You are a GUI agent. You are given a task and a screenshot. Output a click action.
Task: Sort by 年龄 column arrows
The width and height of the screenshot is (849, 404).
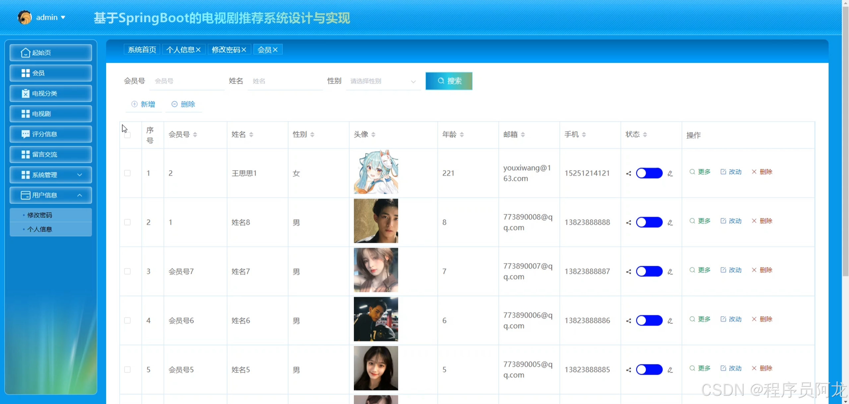coord(462,134)
